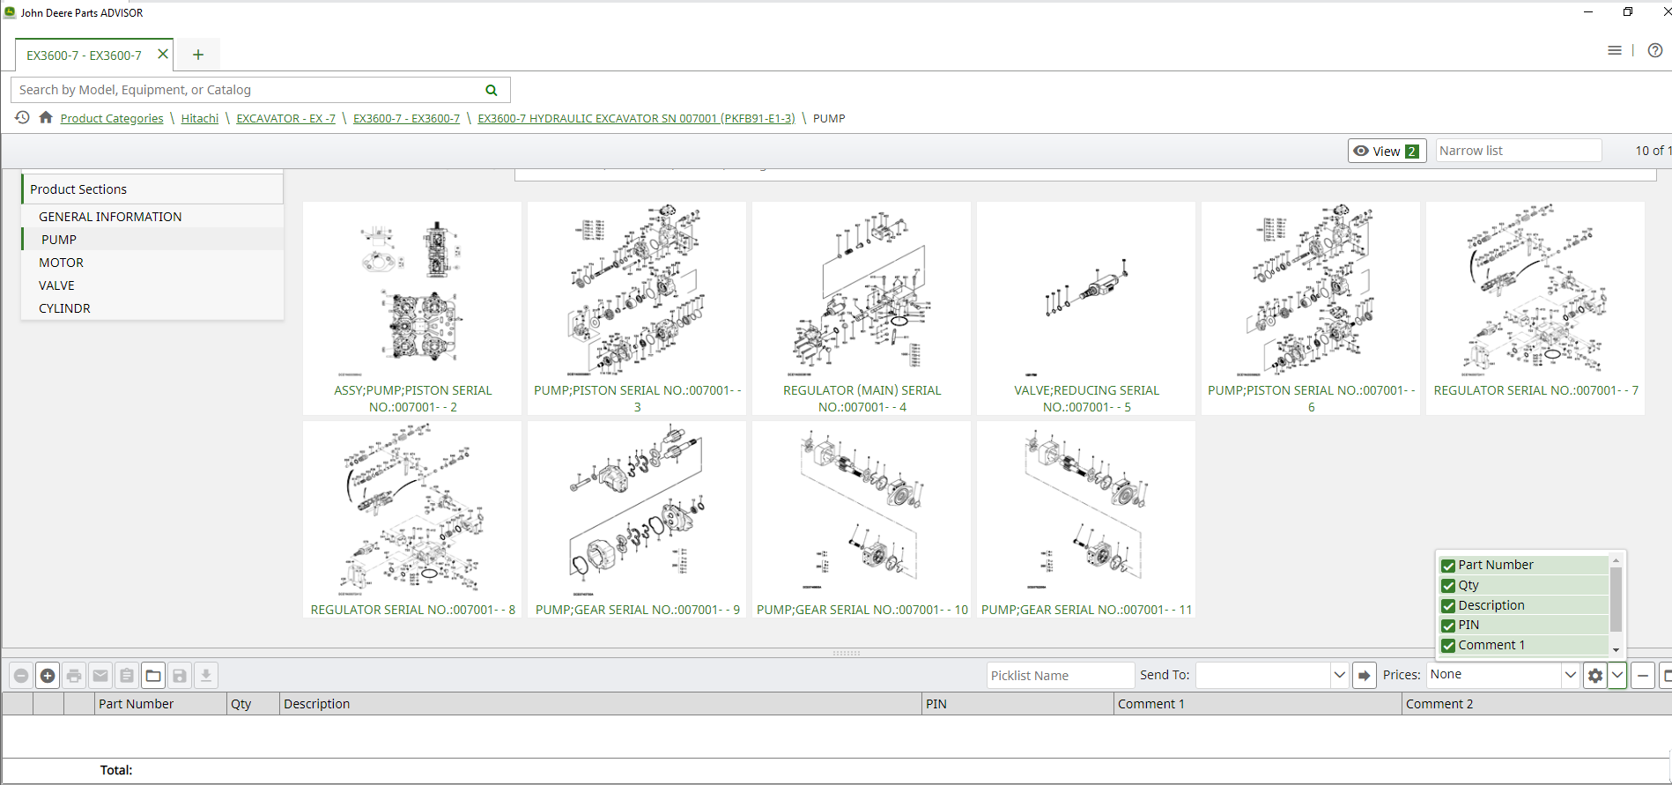The image size is (1672, 785).
Task: Click the Part Number column header in picklist
Action: pos(160,704)
